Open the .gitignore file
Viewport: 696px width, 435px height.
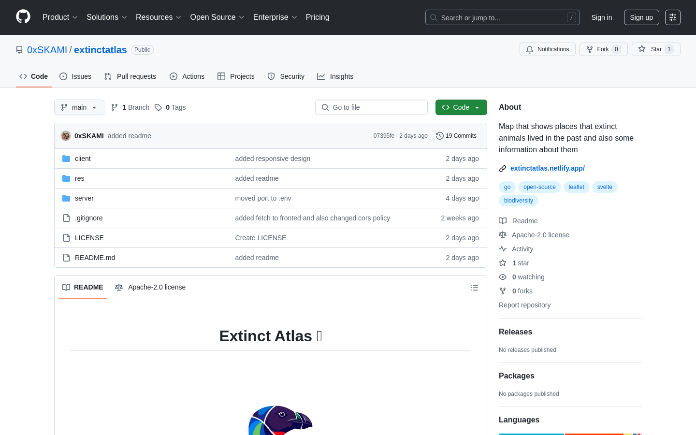89,218
